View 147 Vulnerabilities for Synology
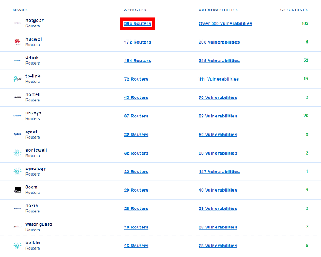This screenshot has width=321, height=257. [x=219, y=172]
